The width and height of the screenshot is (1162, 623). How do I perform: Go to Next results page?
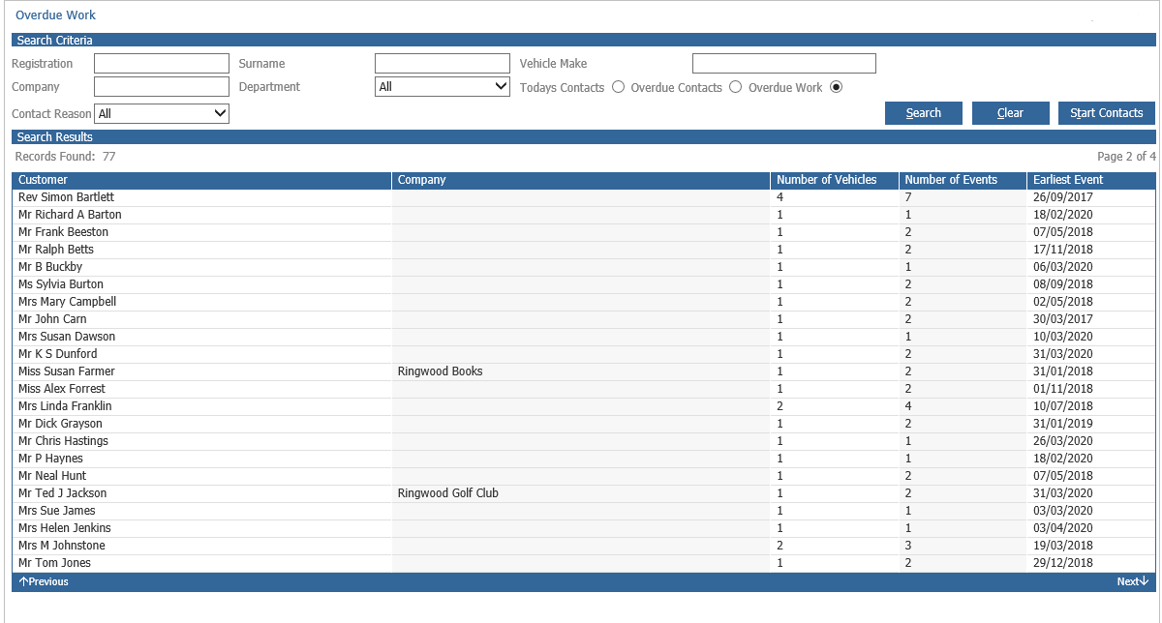coord(1133,582)
